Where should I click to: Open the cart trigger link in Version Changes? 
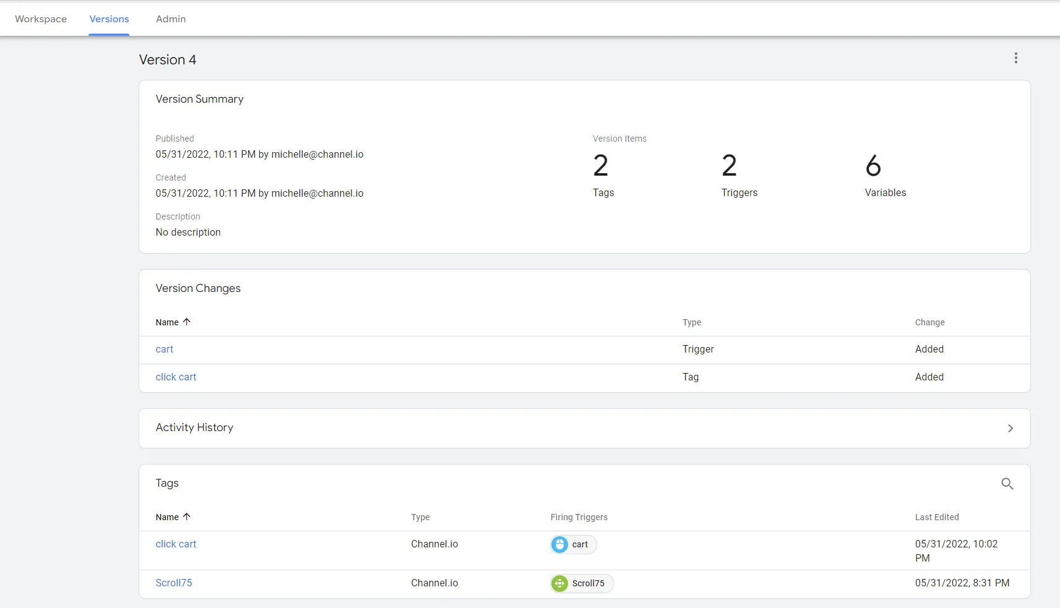pyautogui.click(x=165, y=349)
